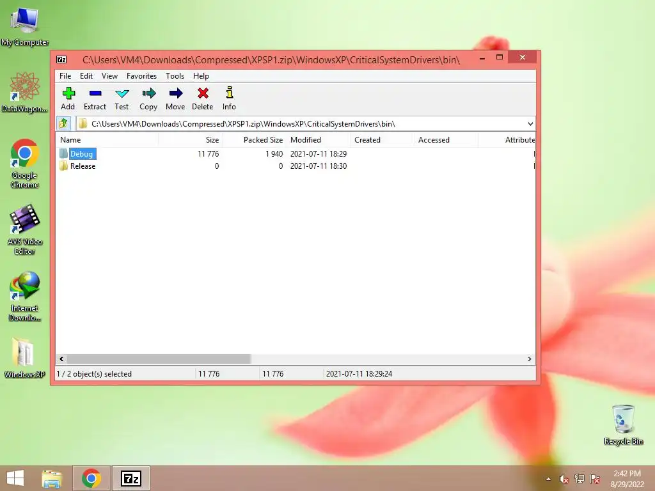Click the 7z window title icon

pyautogui.click(x=61, y=59)
